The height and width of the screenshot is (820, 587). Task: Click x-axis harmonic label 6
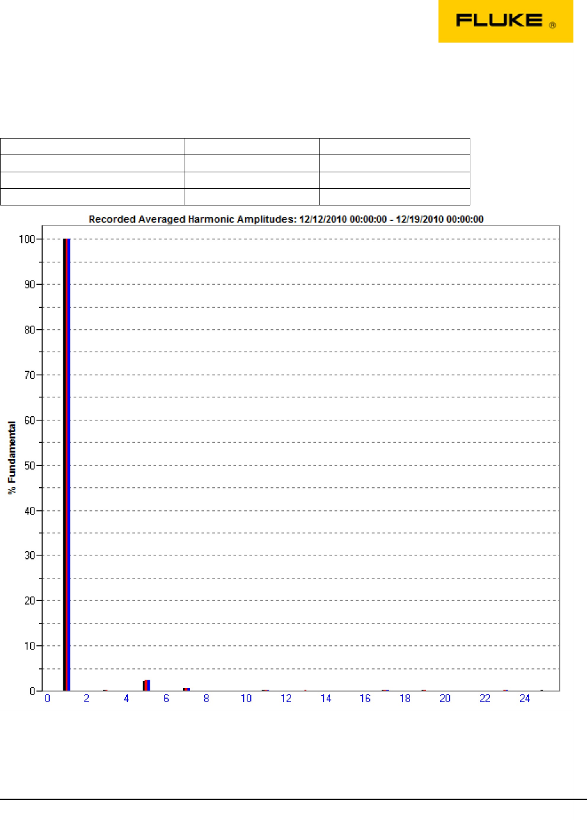click(166, 699)
